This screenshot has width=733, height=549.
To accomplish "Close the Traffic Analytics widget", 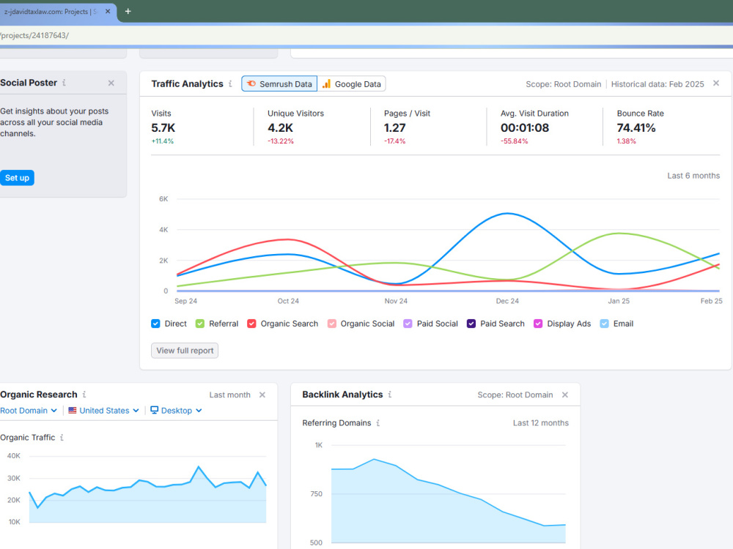I will coord(715,83).
